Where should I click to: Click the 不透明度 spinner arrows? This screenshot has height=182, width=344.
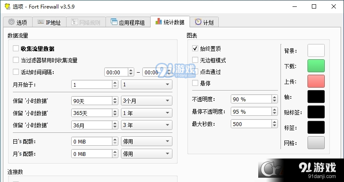point(275,99)
